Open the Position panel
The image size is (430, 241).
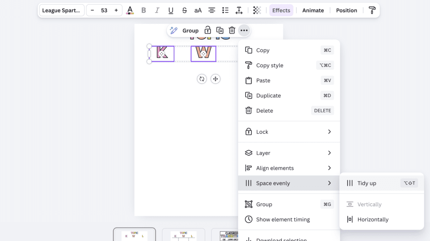(346, 10)
